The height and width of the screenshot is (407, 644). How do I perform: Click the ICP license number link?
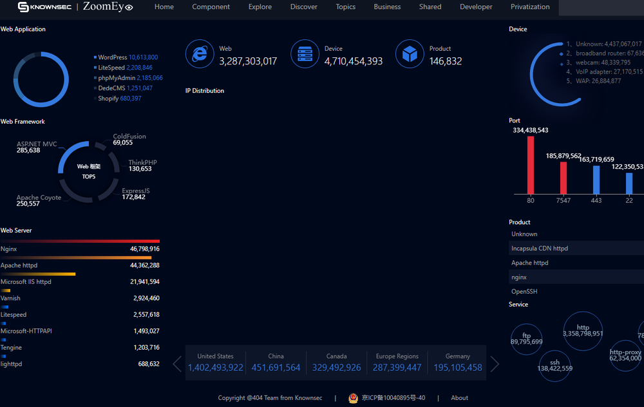393,397
